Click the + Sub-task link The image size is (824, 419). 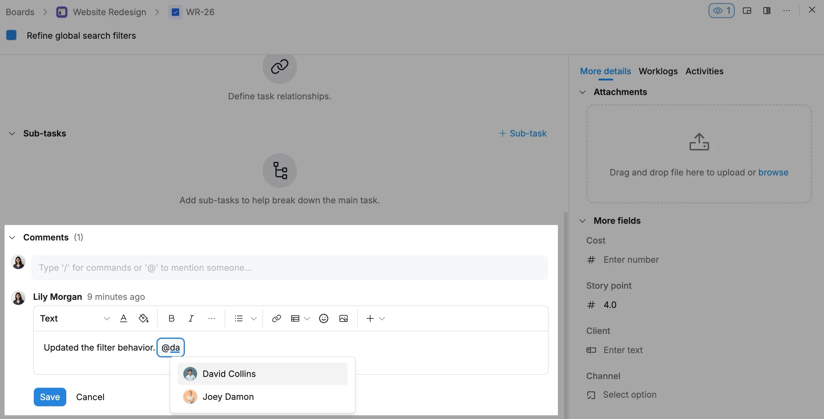tap(523, 134)
